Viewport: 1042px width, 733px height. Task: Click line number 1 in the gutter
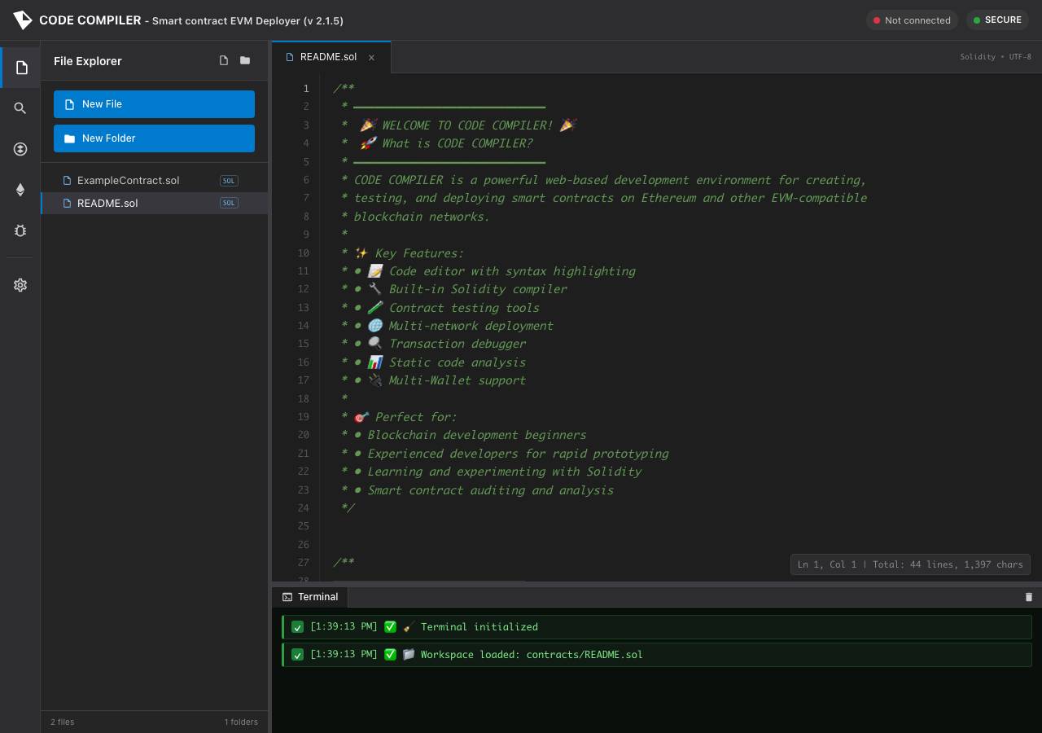click(x=306, y=89)
